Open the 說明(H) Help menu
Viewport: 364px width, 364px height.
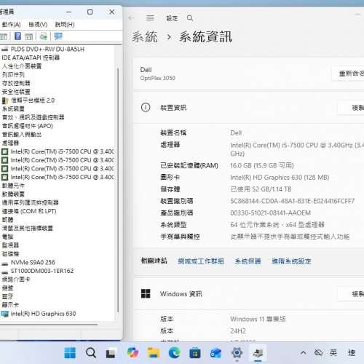(x=65, y=25)
